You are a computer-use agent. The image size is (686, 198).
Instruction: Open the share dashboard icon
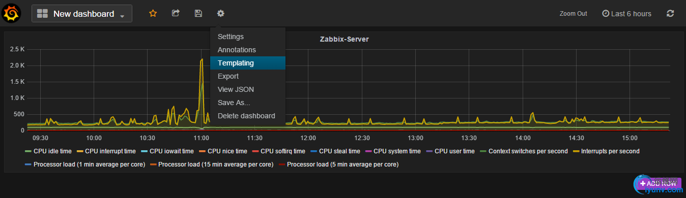176,14
